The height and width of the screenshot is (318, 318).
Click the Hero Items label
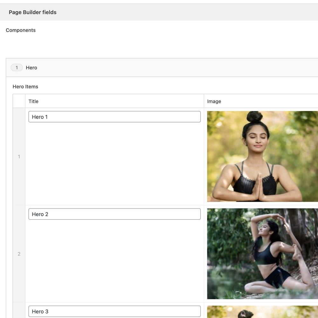coord(25,86)
